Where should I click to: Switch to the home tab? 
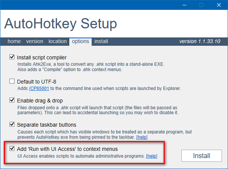click(14, 41)
